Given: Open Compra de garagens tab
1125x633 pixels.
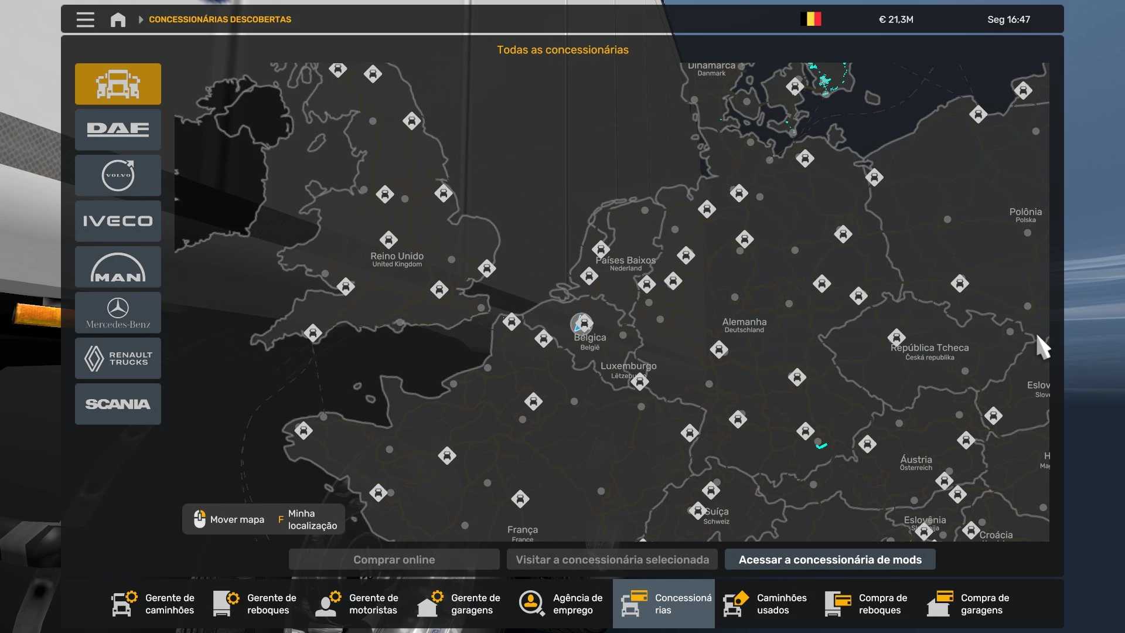Looking at the screenshot, I should 969,604.
